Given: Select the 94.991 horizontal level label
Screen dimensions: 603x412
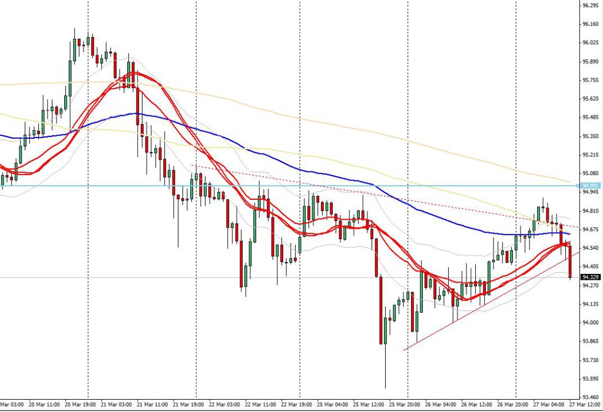Looking at the screenshot, I should tap(590, 186).
